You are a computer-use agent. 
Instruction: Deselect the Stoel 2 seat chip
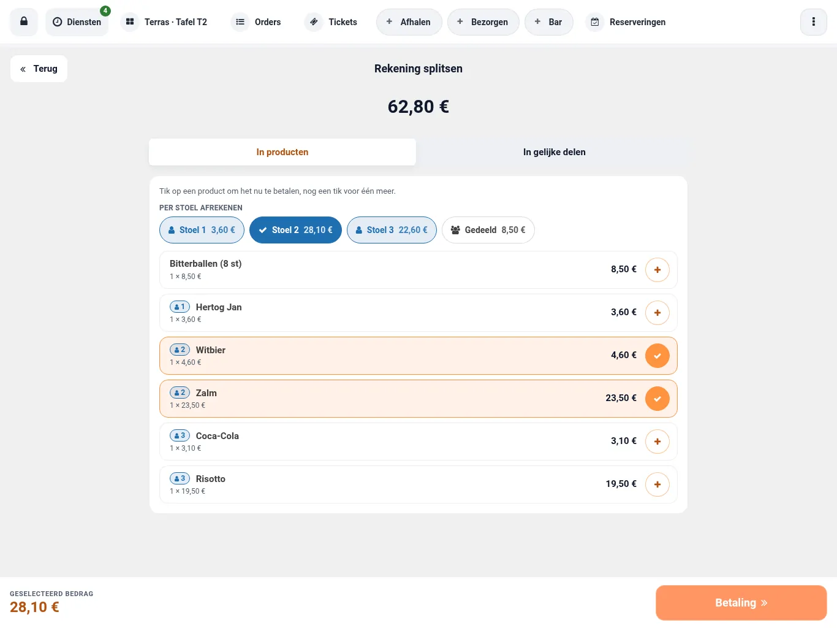click(x=295, y=230)
